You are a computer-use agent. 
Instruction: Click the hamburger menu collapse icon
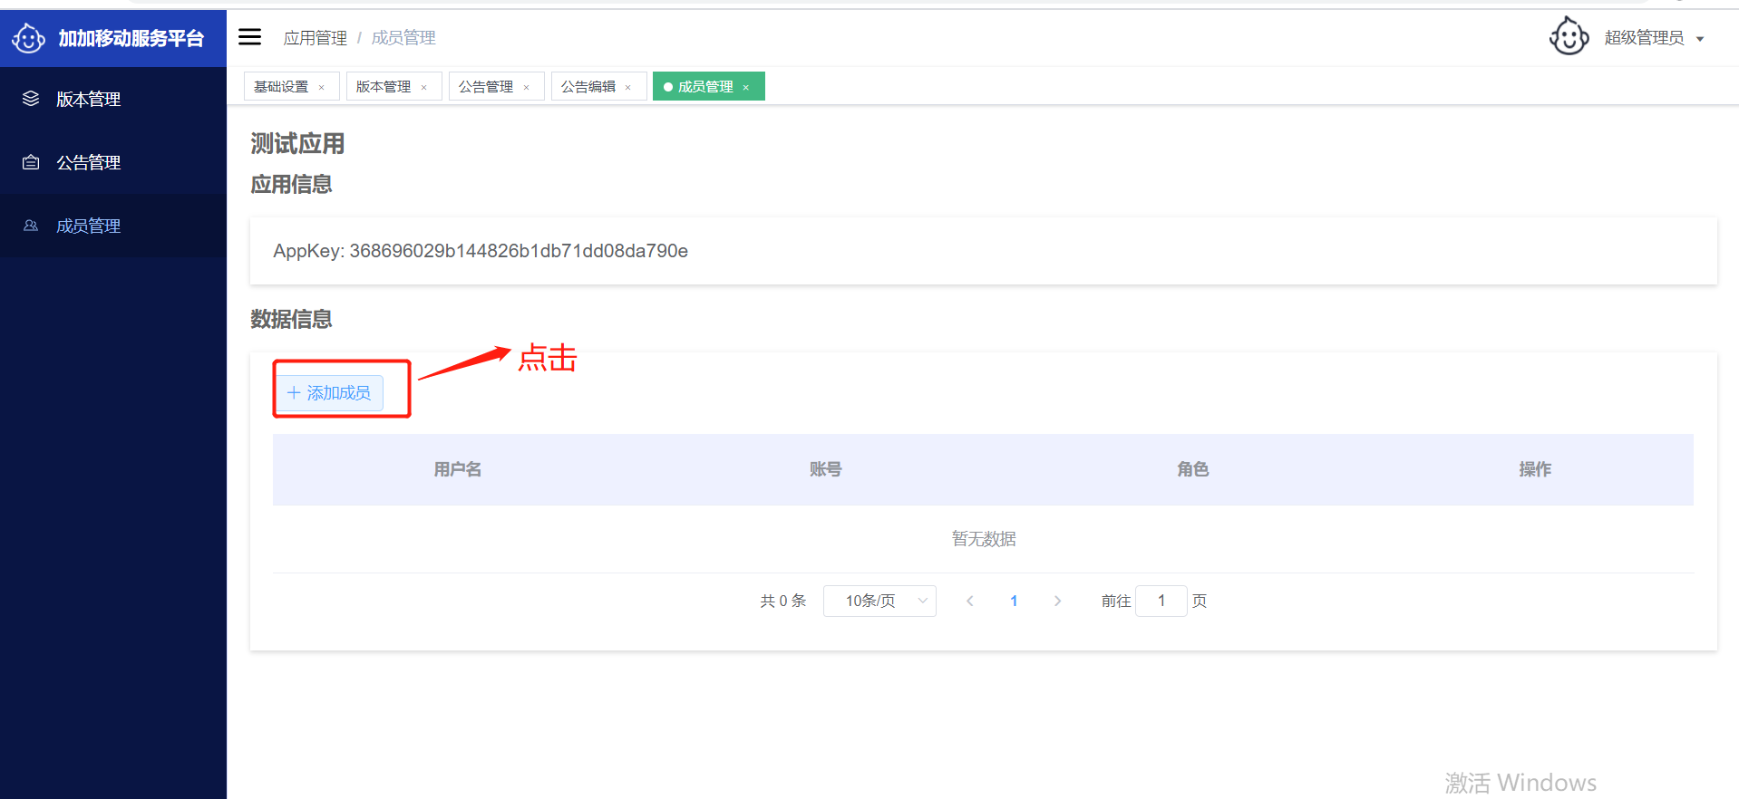[249, 37]
